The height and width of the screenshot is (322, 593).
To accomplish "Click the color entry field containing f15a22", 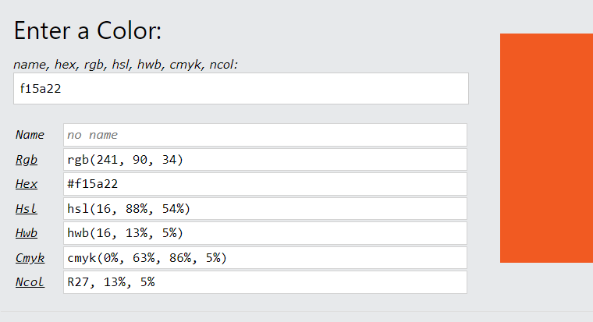I will 240,89.
